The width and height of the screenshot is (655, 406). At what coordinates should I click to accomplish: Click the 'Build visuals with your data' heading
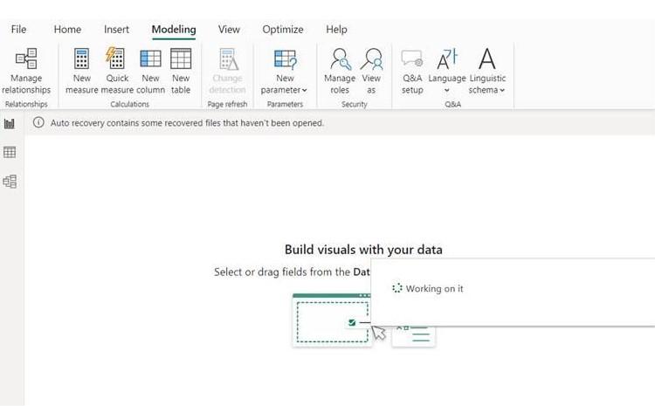363,250
